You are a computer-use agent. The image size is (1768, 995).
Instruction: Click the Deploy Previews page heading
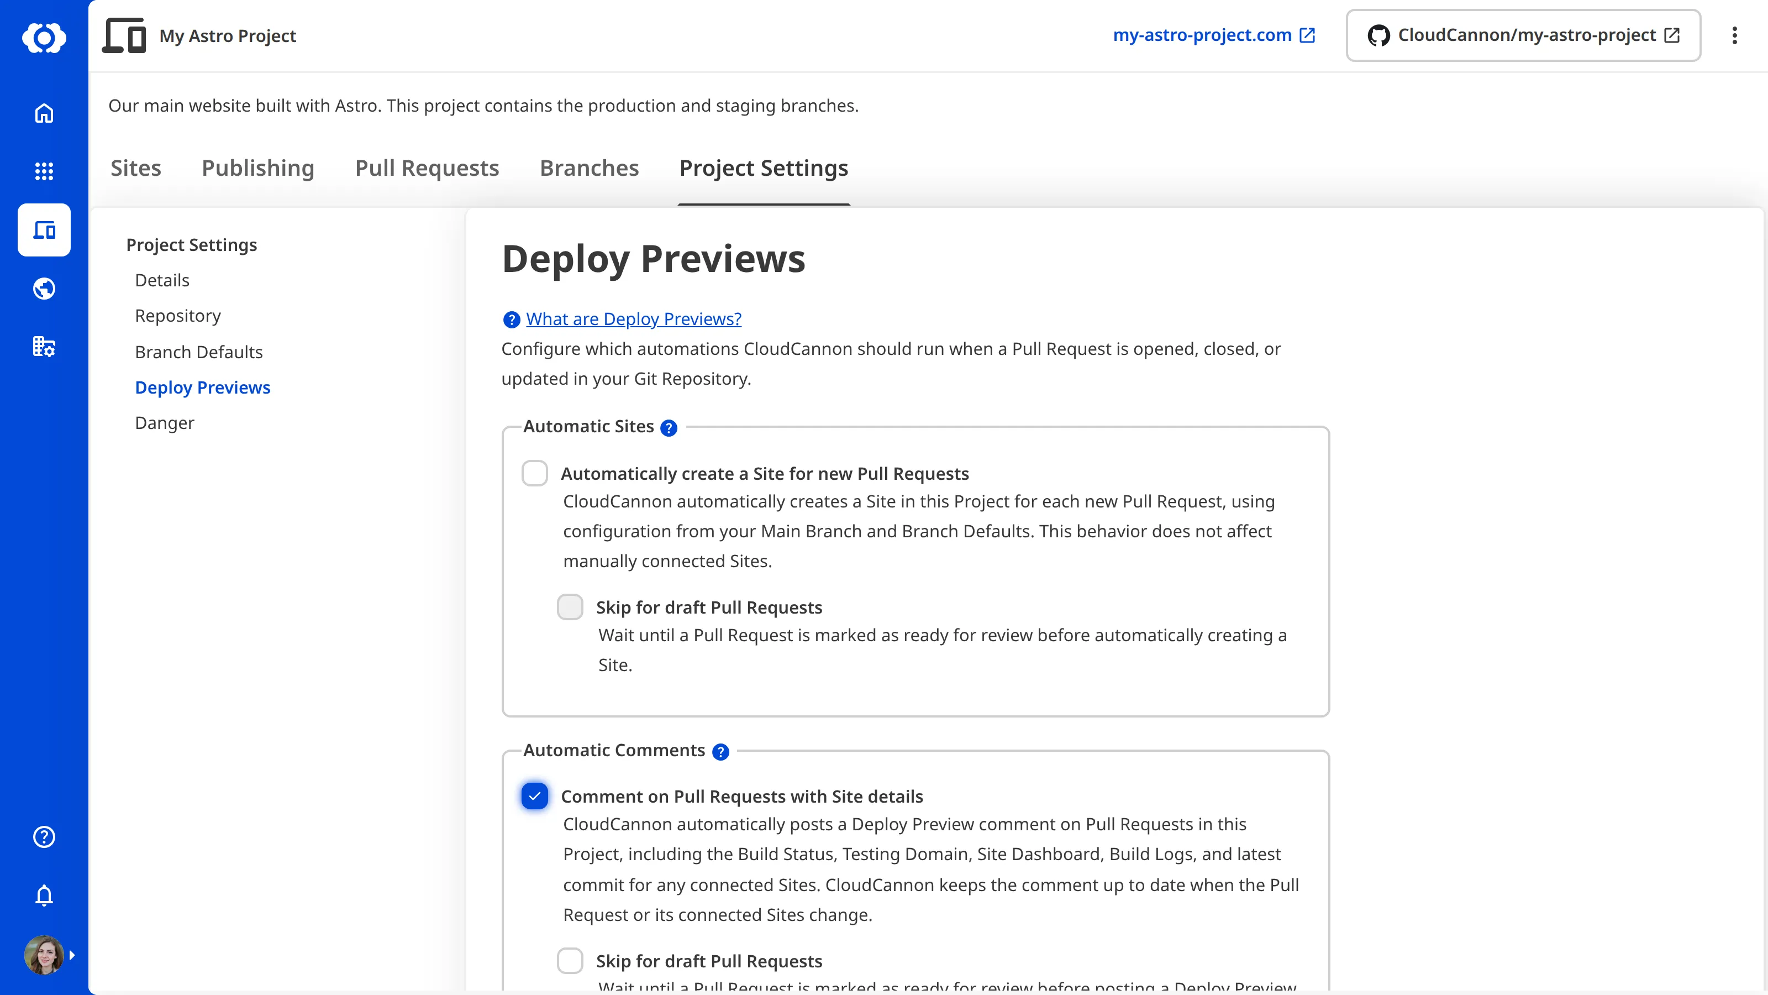654,260
